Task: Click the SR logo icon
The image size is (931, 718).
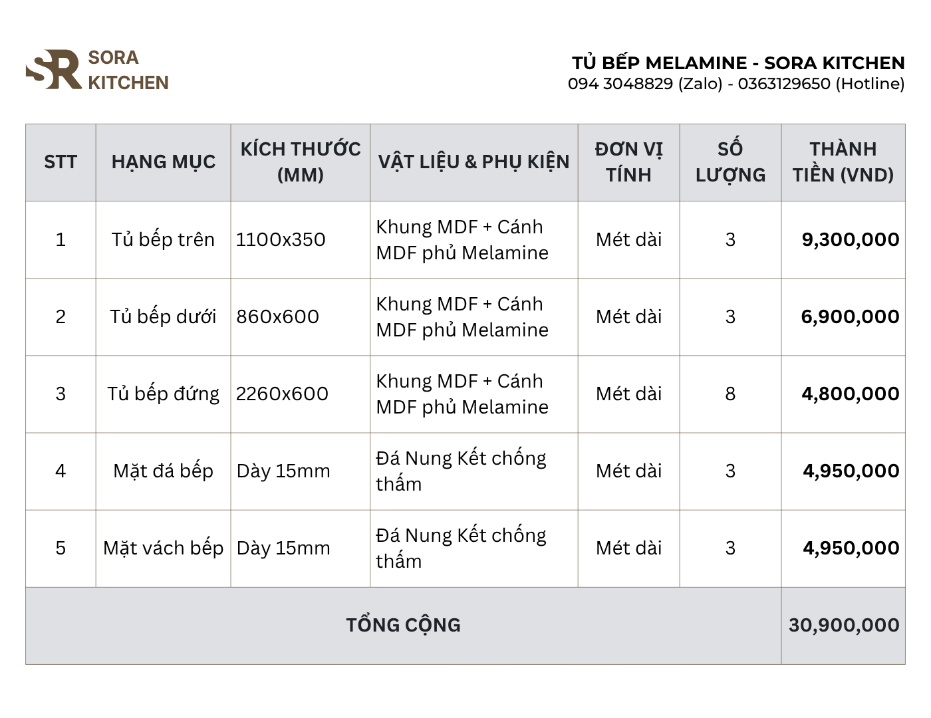Action: tap(53, 69)
